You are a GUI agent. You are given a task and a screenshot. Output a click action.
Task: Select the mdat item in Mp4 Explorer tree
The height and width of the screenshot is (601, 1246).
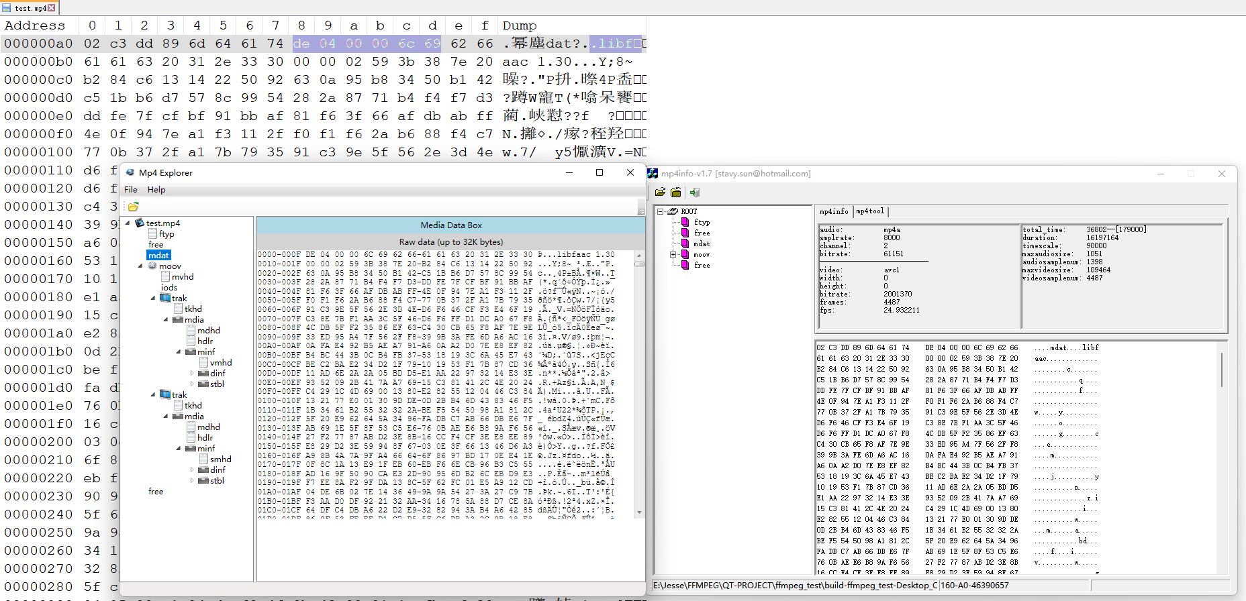[158, 255]
